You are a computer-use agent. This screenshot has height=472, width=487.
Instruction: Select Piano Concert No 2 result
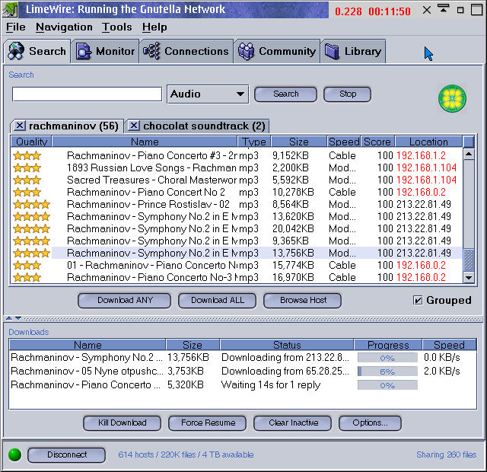click(x=237, y=192)
